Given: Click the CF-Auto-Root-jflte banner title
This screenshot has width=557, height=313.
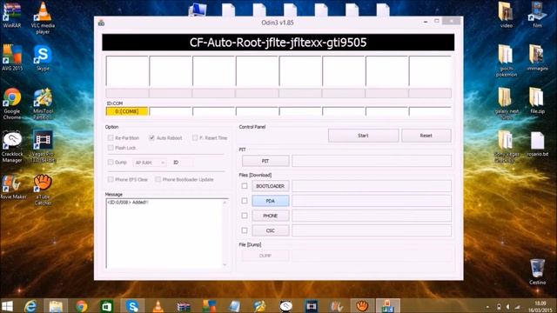Looking at the screenshot, I should (278, 43).
